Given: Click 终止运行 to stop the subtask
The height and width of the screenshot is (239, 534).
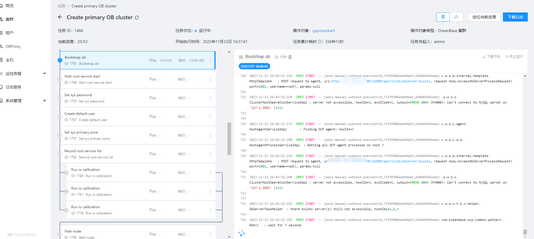Looking at the screenshot, I should point(514,57).
